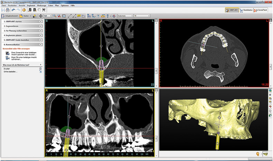Click the yellow skull icon below 3D view
This screenshot has width=273, height=161.
pyautogui.click(x=258, y=154)
